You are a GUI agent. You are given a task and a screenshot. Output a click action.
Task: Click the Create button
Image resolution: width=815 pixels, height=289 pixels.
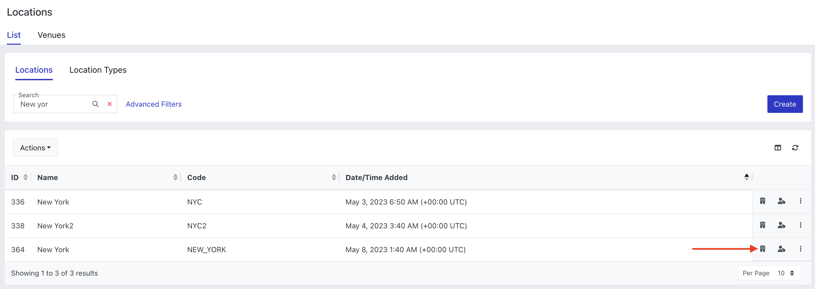click(x=785, y=104)
